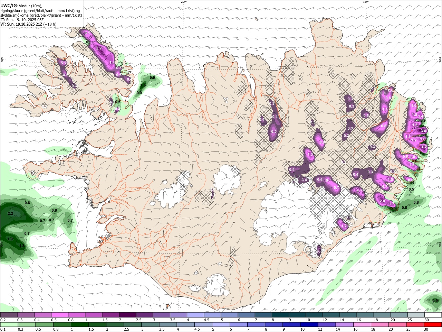This screenshot has height=332, width=442.
Task: Select the white 30 swatch in upper legend
Action: click(x=433, y=315)
